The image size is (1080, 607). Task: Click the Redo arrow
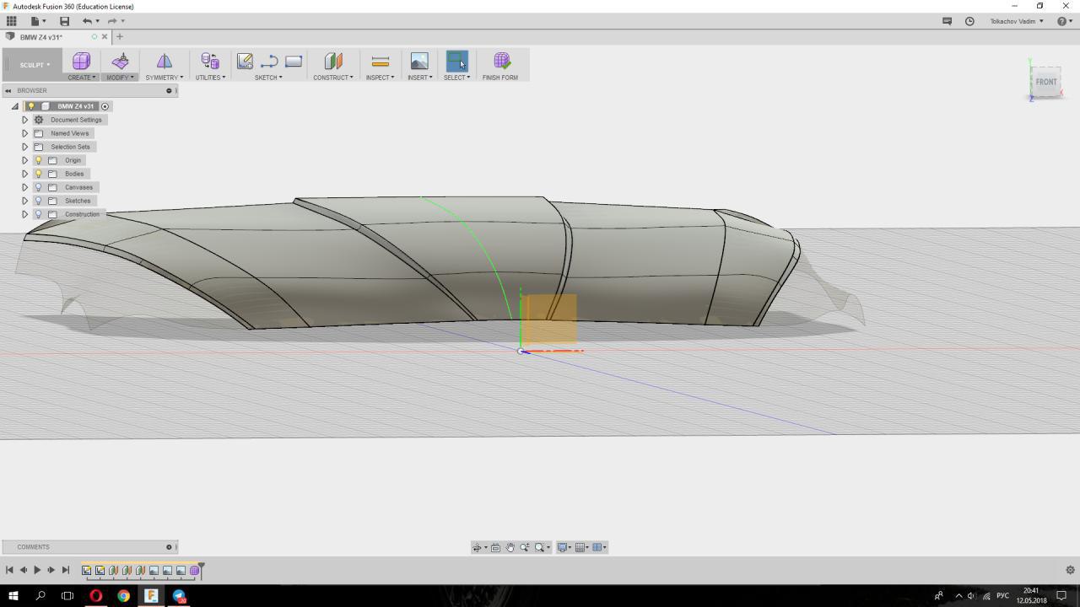click(x=111, y=21)
